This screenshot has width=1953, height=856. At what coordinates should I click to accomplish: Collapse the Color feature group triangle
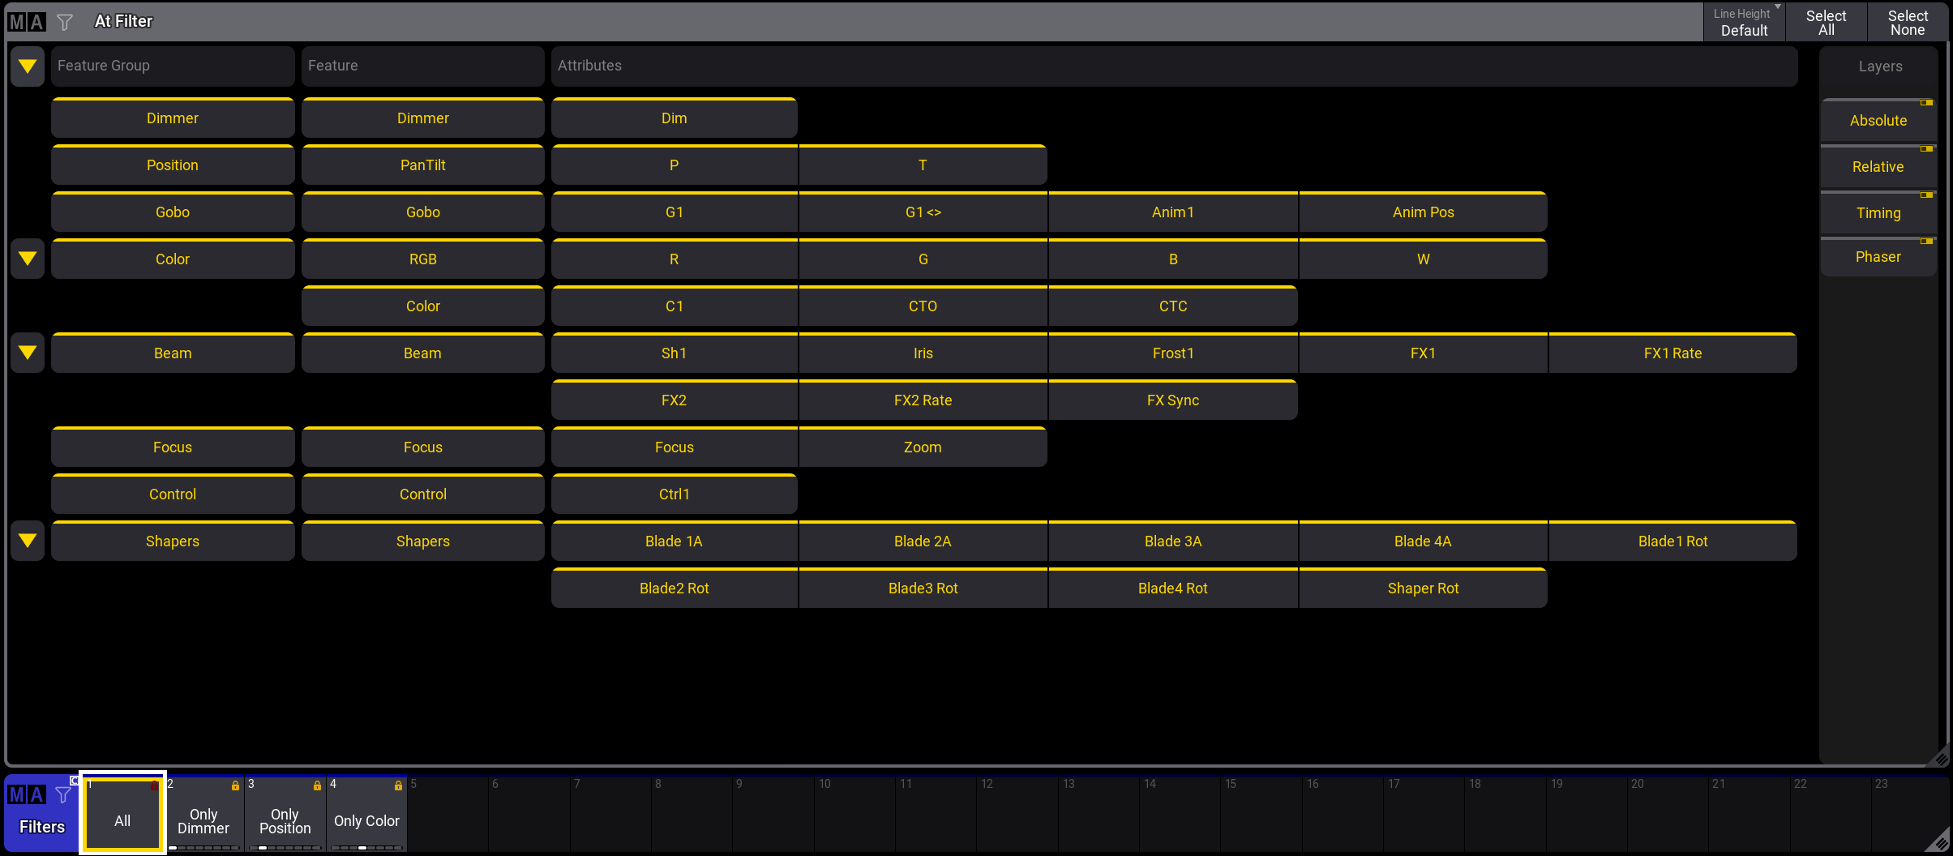click(27, 259)
